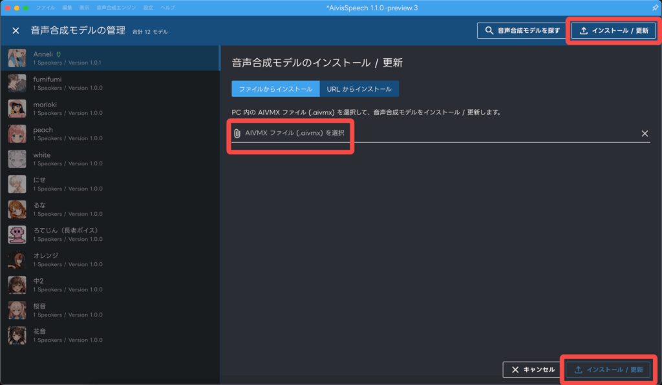
Task: Click the magnifier search icon in header
Action: (x=489, y=30)
